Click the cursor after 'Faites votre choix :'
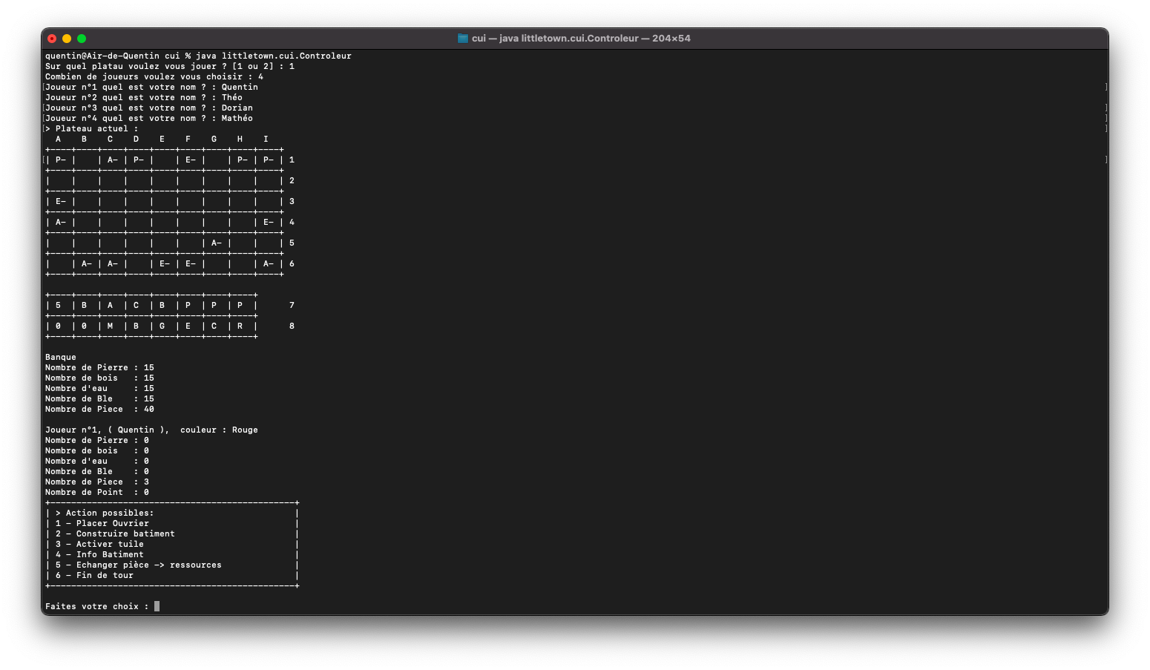The height and width of the screenshot is (670, 1150). coord(157,606)
